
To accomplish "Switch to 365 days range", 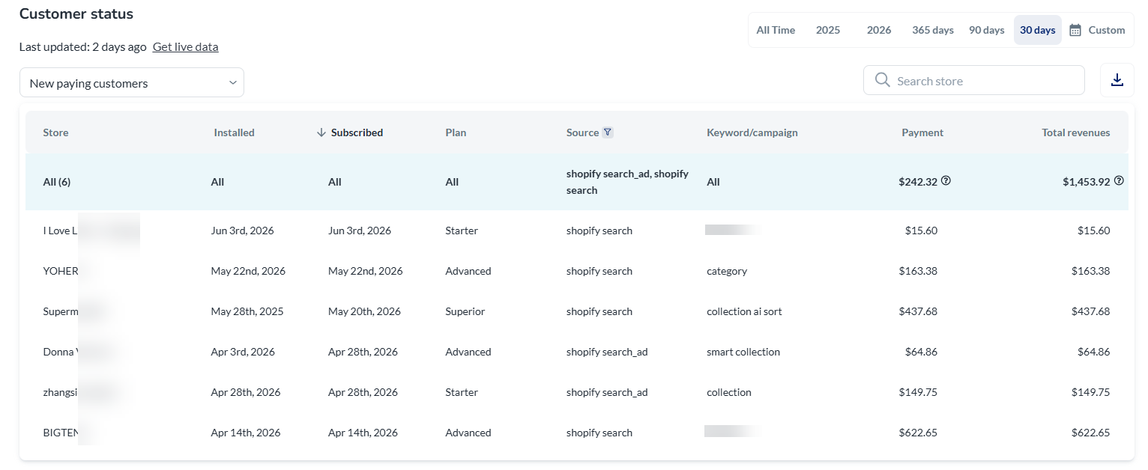I will [933, 30].
